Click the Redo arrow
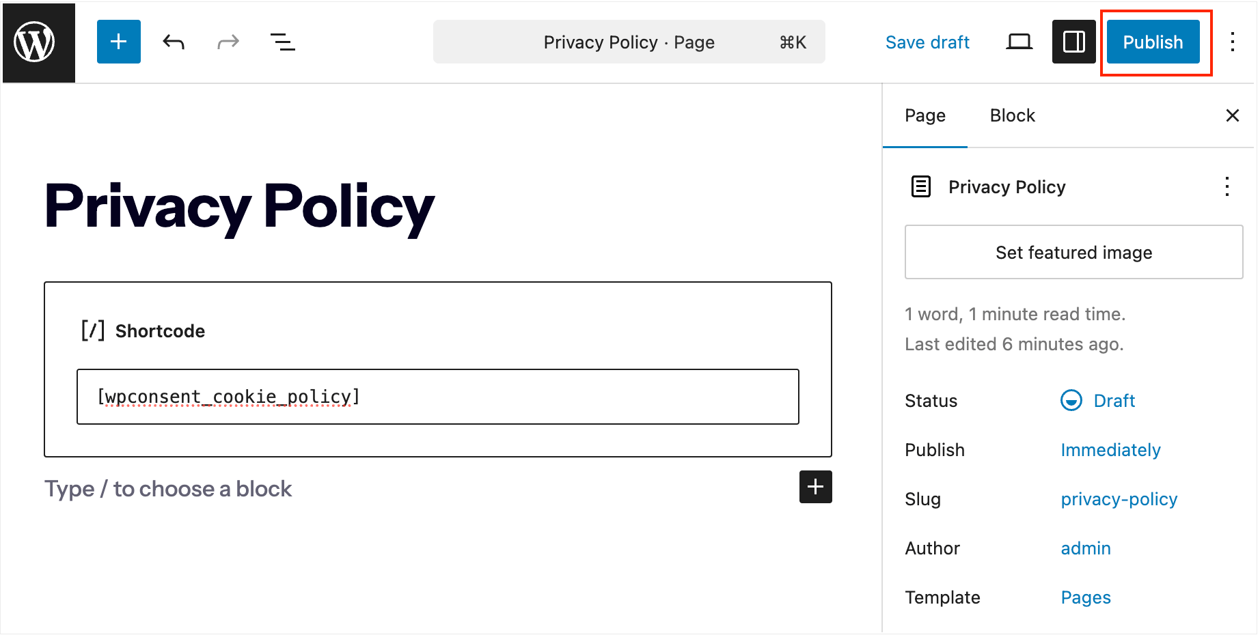This screenshot has height=635, width=1260. [228, 42]
